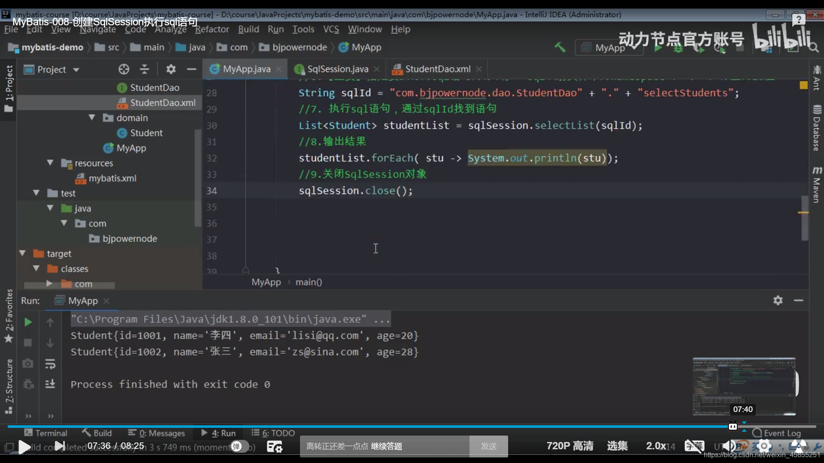
Task: Hide the Project panel with minus icon
Action: click(191, 69)
